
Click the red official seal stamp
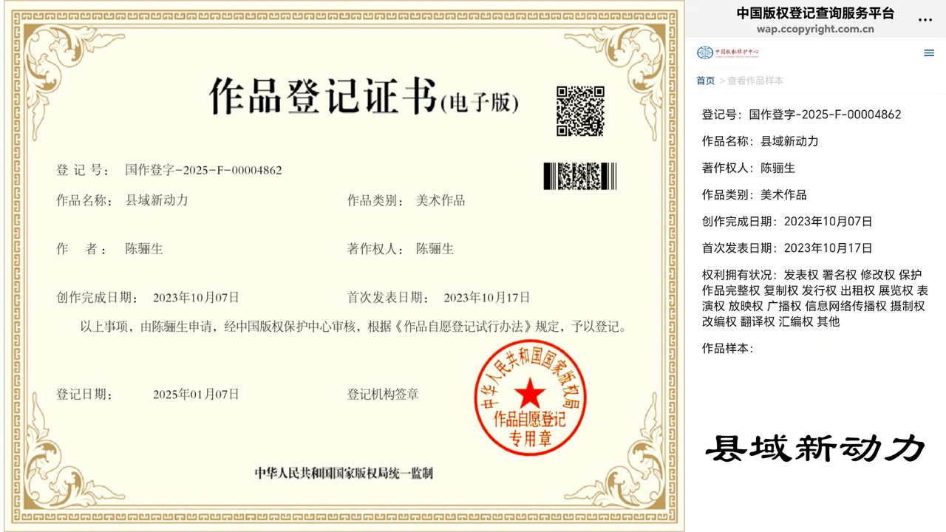529,398
